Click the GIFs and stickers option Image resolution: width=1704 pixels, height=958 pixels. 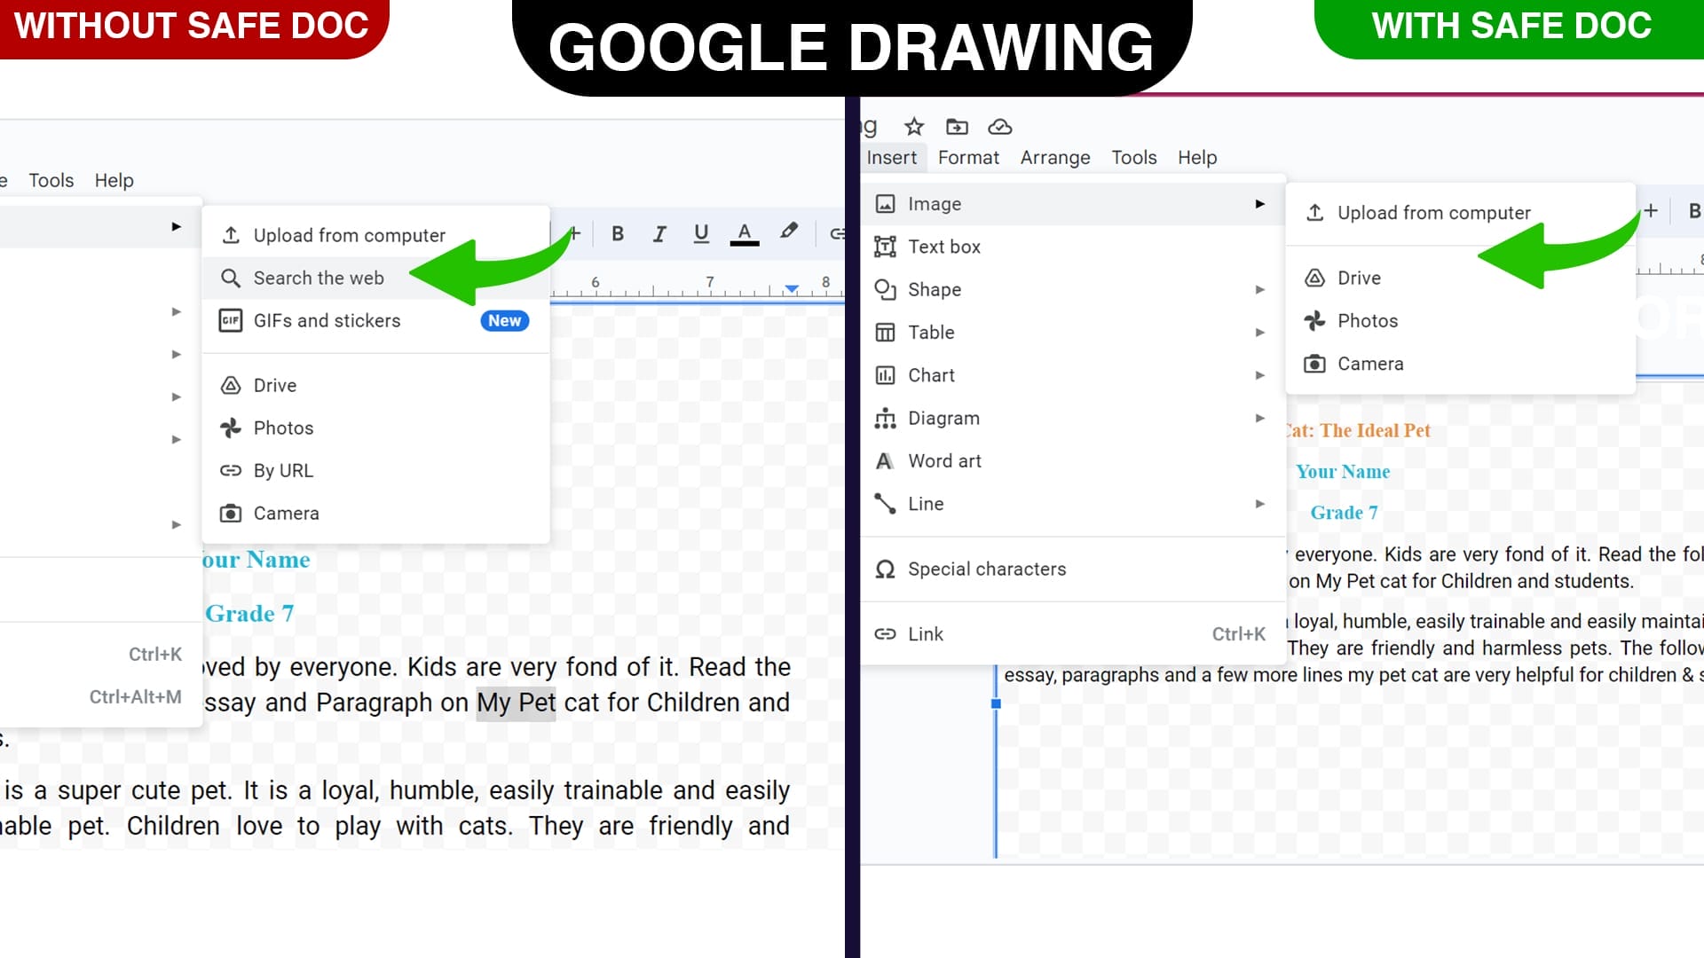327,319
